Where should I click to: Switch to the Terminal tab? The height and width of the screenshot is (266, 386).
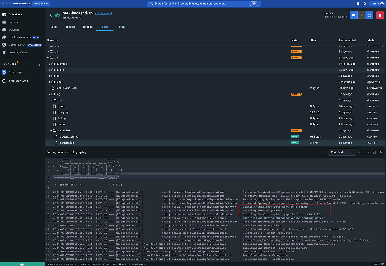click(88, 27)
